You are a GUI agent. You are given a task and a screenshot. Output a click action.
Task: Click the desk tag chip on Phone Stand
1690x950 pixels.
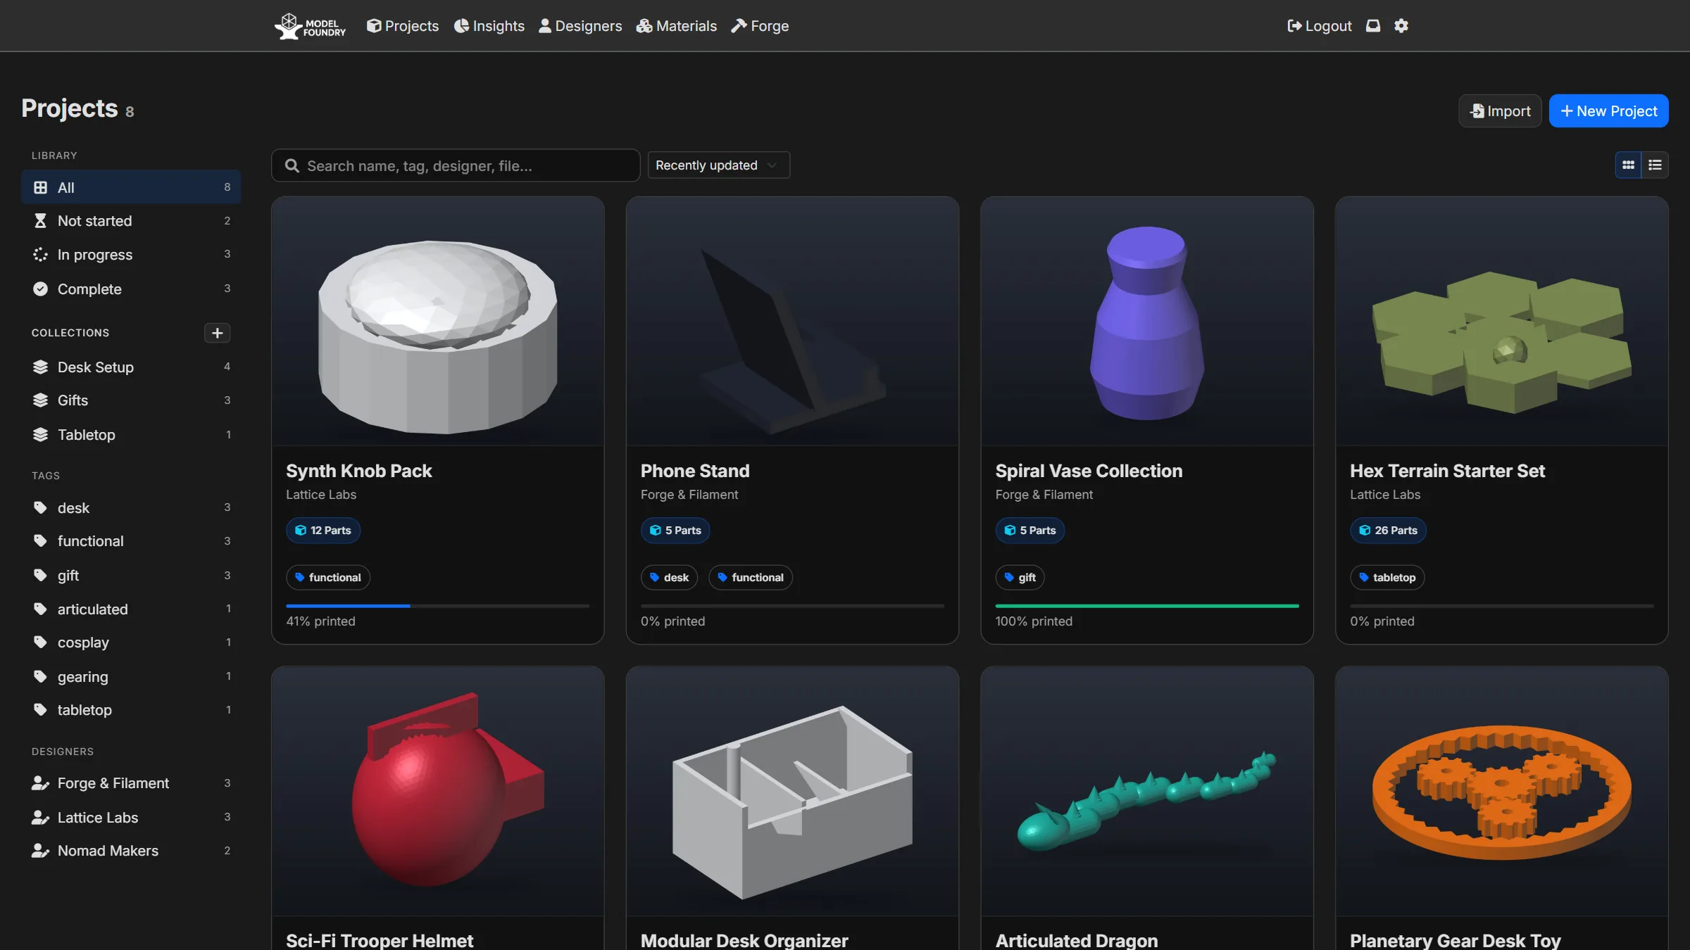669,578
